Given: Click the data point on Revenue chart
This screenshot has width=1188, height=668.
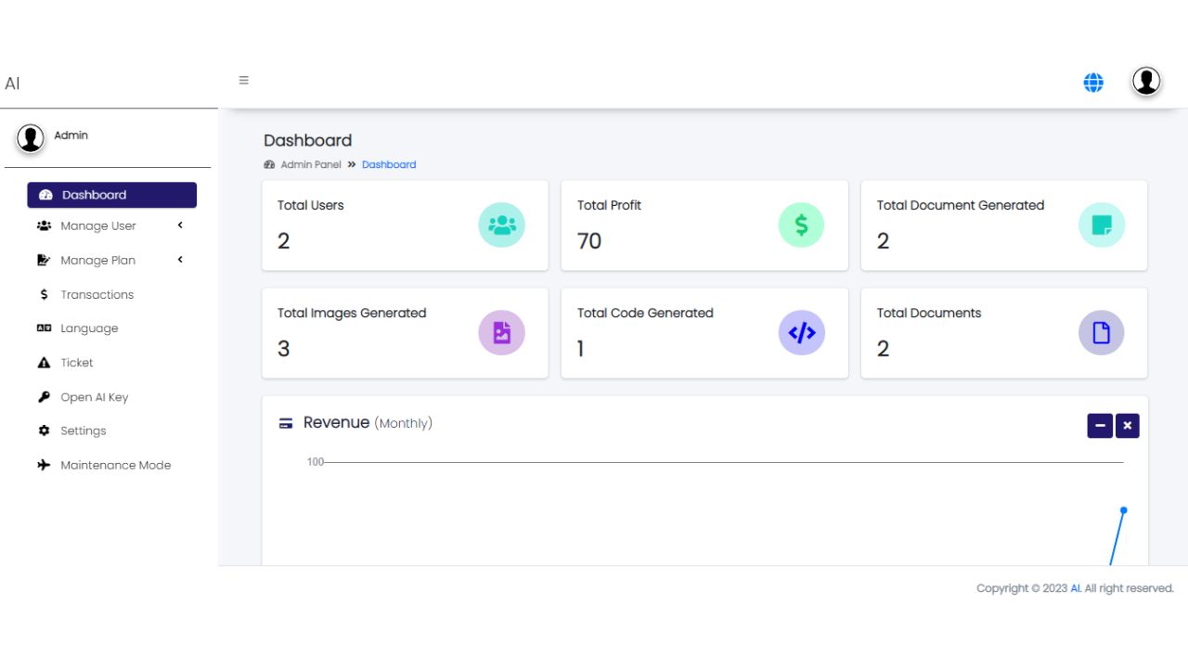Looking at the screenshot, I should click(x=1123, y=510).
